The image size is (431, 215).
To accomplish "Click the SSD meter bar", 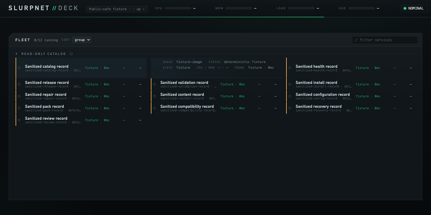I will pos(362,8).
